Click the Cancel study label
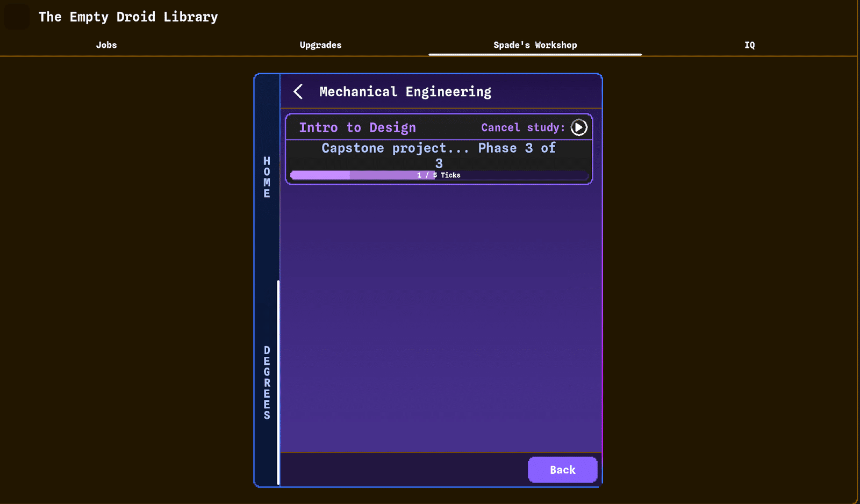Image resolution: width=860 pixels, height=504 pixels. (x=522, y=127)
